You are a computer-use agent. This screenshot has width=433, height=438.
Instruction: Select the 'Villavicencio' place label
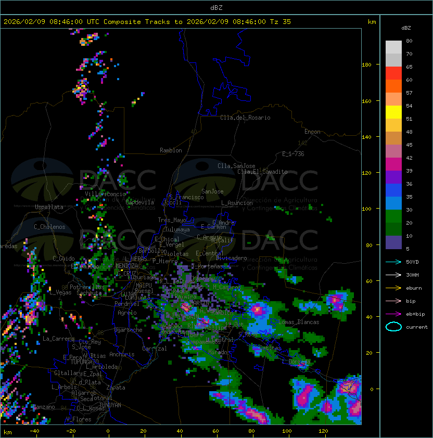click(105, 194)
